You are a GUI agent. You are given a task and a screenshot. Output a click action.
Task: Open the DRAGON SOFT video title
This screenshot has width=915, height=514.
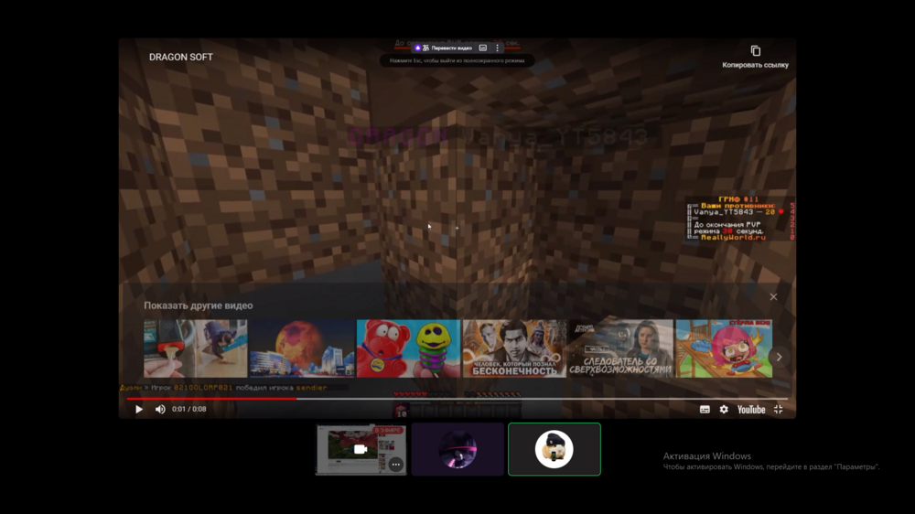[x=181, y=58]
